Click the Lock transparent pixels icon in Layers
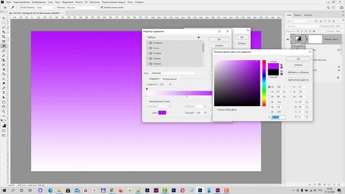The image size is (345, 194). pyautogui.click(x=298, y=31)
